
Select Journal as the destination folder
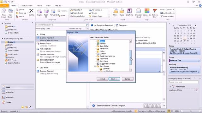click(x=103, y=44)
